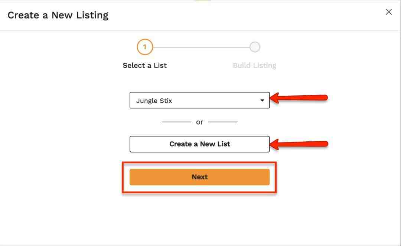
Task: Click the divider line left of "or"
Action: coord(176,122)
